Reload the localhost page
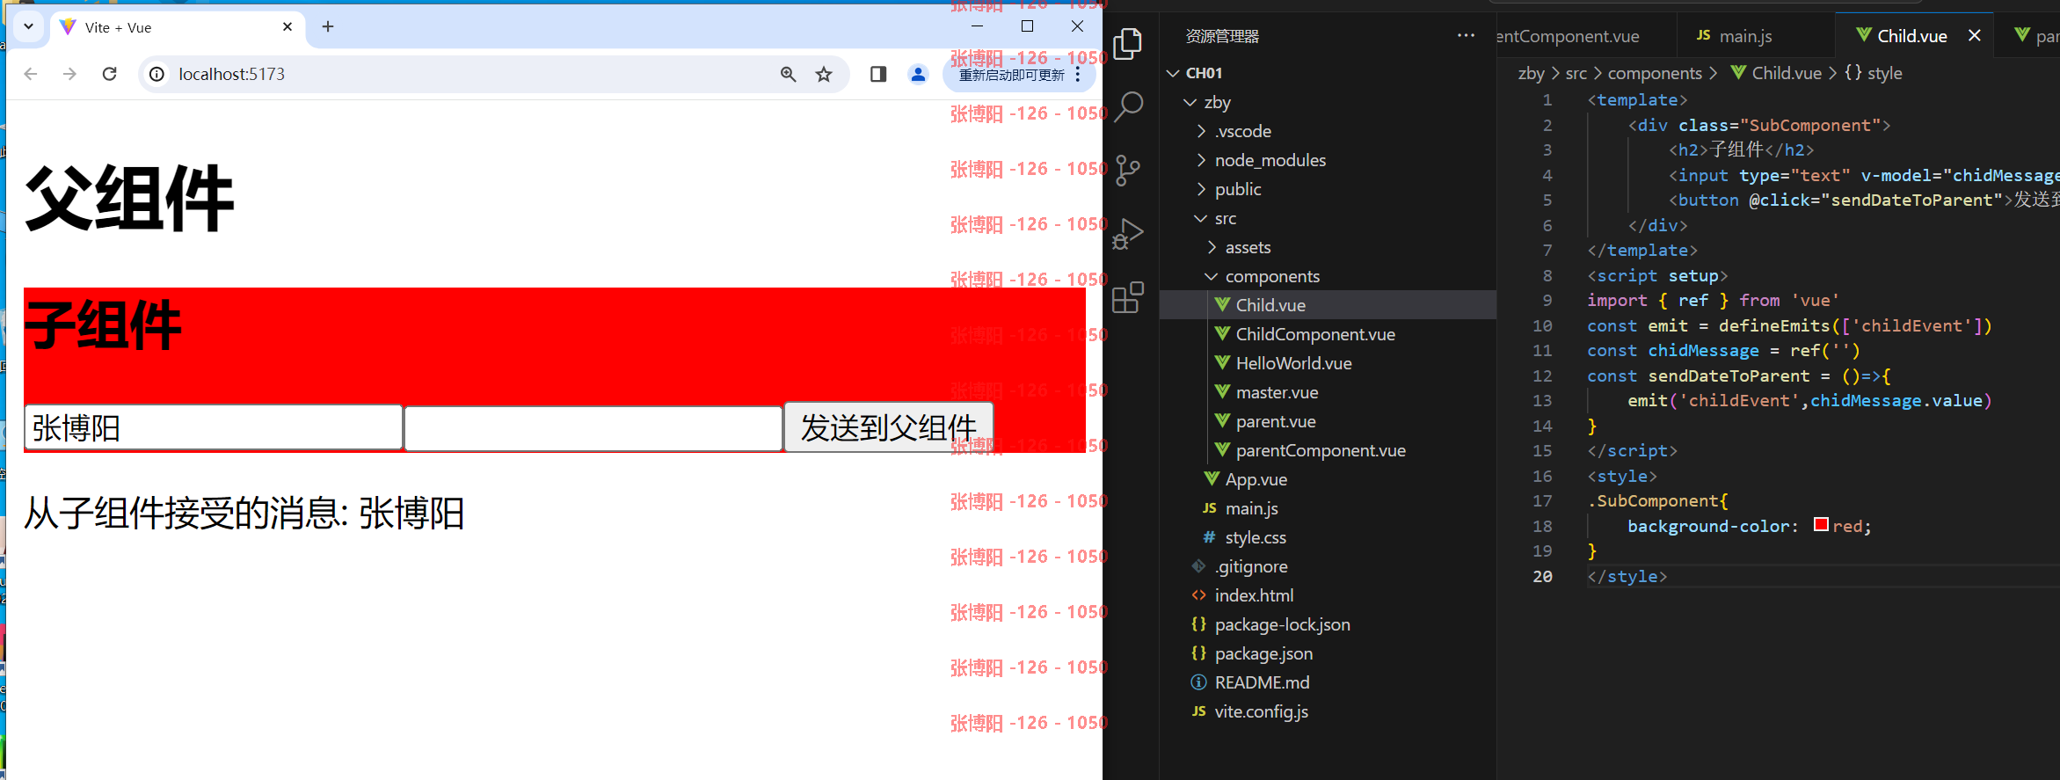Image resolution: width=2060 pixels, height=780 pixels. [110, 74]
